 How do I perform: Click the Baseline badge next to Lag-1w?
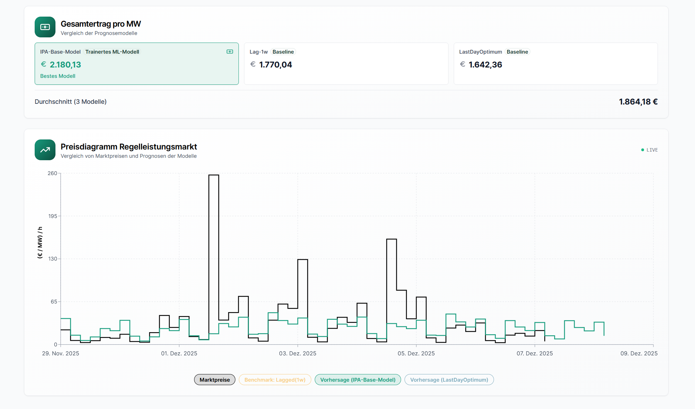[283, 52]
